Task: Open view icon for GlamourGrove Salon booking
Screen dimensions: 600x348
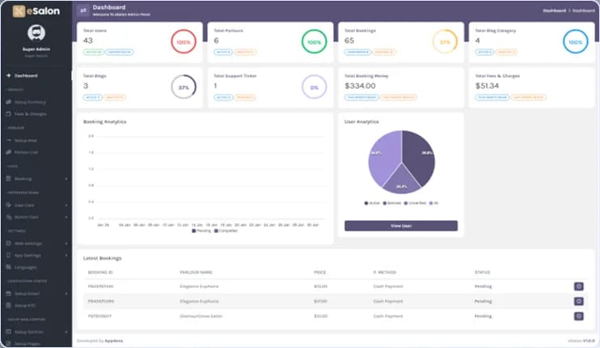Action: coord(578,315)
